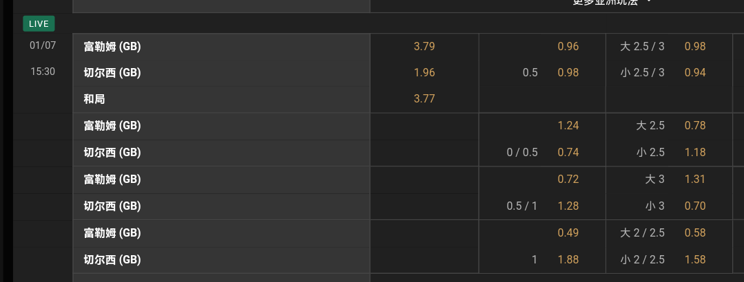The image size is (744, 282).
Task: Open the 和局 draw row label
Action: pyautogui.click(x=94, y=99)
